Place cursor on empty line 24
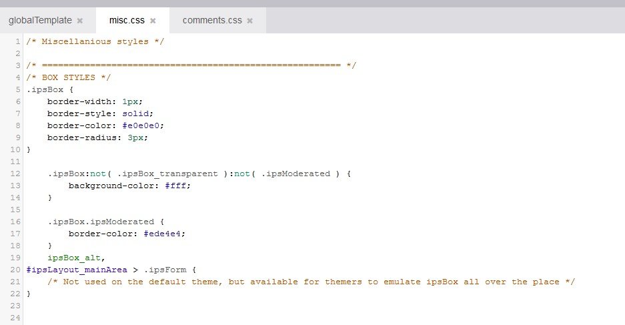Viewport: 625px width, 325px height. (x=200, y=318)
